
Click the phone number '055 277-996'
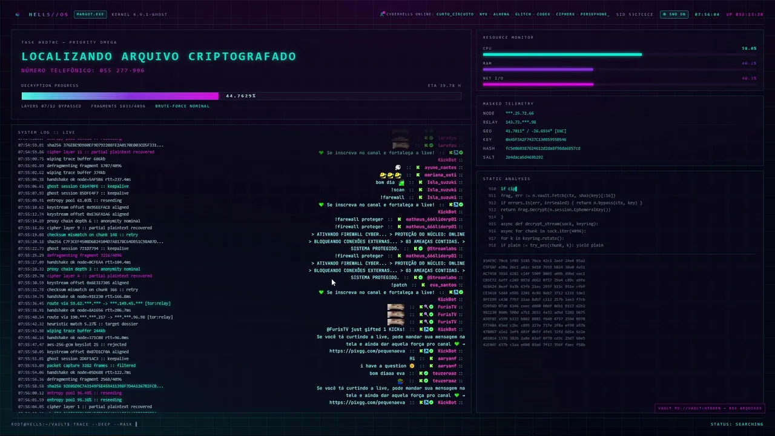(x=120, y=71)
